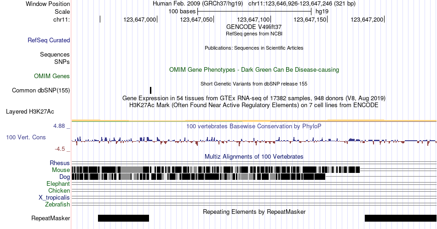The image size is (437, 229).
Task: Click the left RepeatMasker repeat block
Action: click(x=123, y=218)
